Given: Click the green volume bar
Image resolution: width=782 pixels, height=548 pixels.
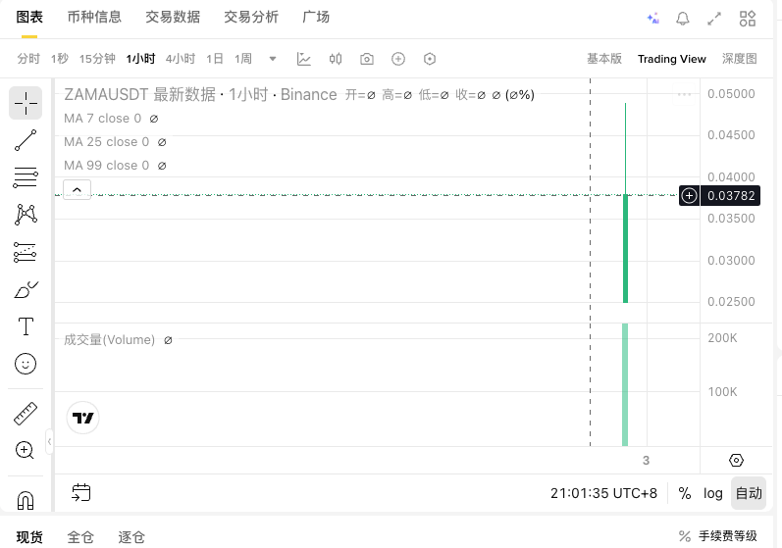Looking at the screenshot, I should 625,384.
